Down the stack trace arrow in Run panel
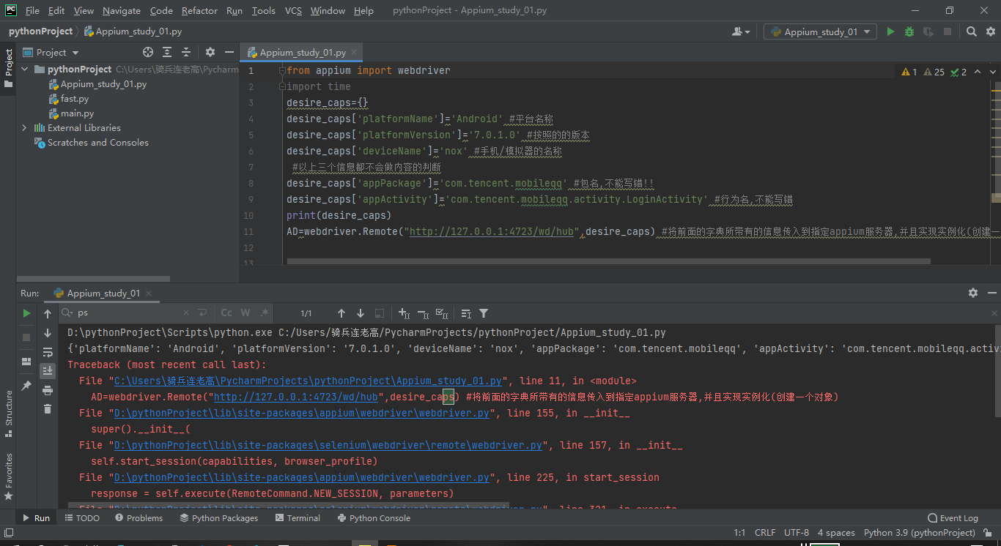 (x=48, y=333)
